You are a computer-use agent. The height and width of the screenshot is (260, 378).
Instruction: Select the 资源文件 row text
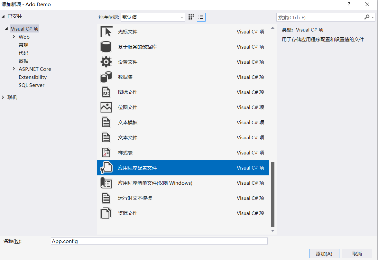[x=127, y=213]
